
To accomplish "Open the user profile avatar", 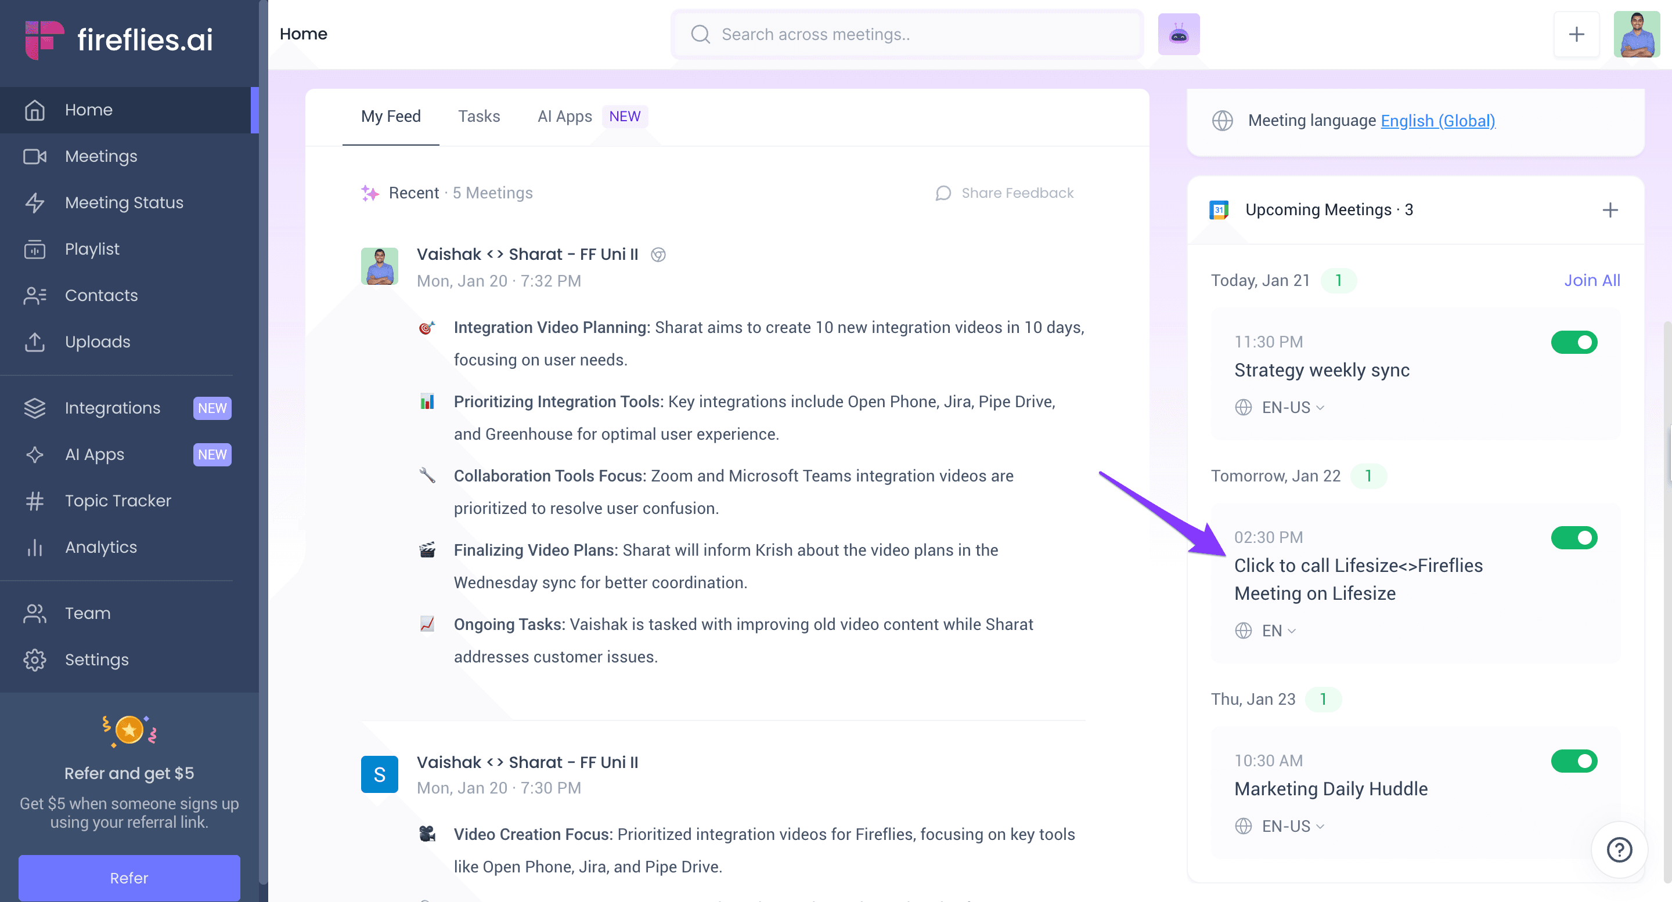I will [x=1637, y=34].
